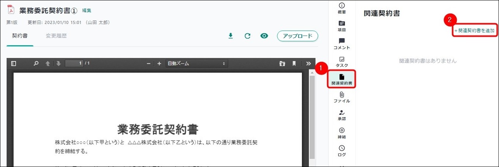Zoom in with the plus button
This screenshot has width=499, height=167.
tap(159, 63)
